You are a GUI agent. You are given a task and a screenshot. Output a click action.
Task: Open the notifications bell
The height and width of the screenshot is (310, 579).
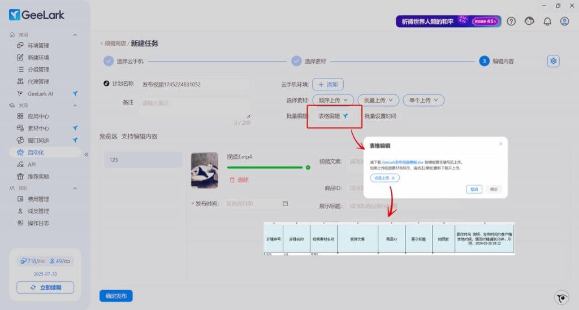click(547, 21)
